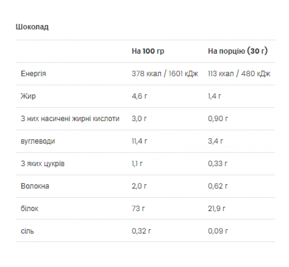Select the білок row label
This screenshot has height=267, width=289.
tap(29, 209)
